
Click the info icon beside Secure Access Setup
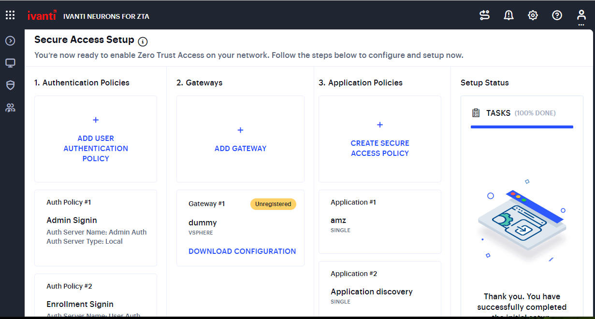[143, 42]
